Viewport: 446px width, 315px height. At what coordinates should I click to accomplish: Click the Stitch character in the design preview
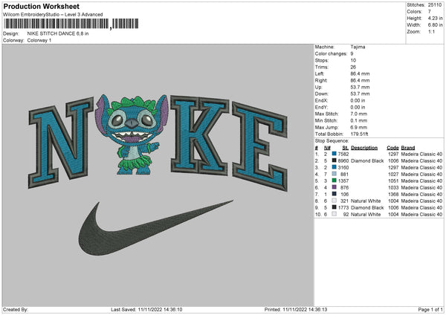132,134
